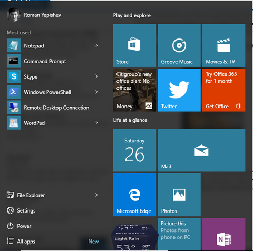This screenshot has height=251, width=253.
Task: Open the Citigroup Money news tile
Action: click(x=134, y=90)
